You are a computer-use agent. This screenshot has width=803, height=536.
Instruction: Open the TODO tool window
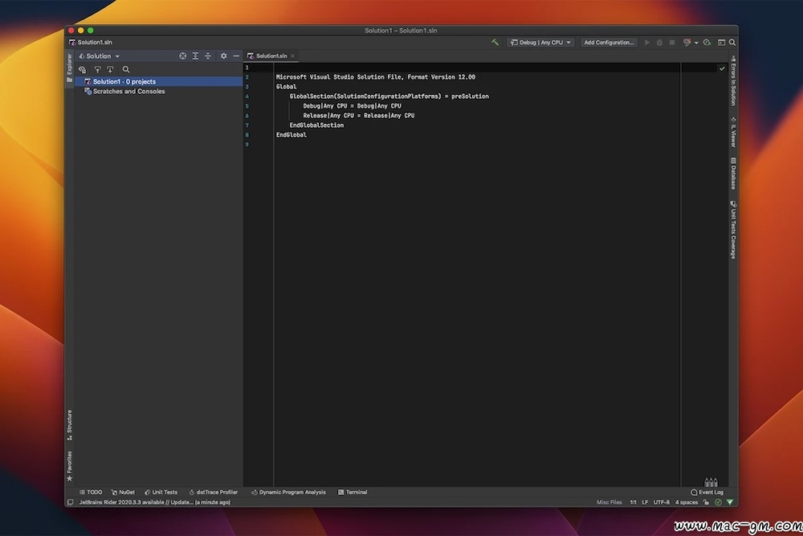click(x=91, y=492)
